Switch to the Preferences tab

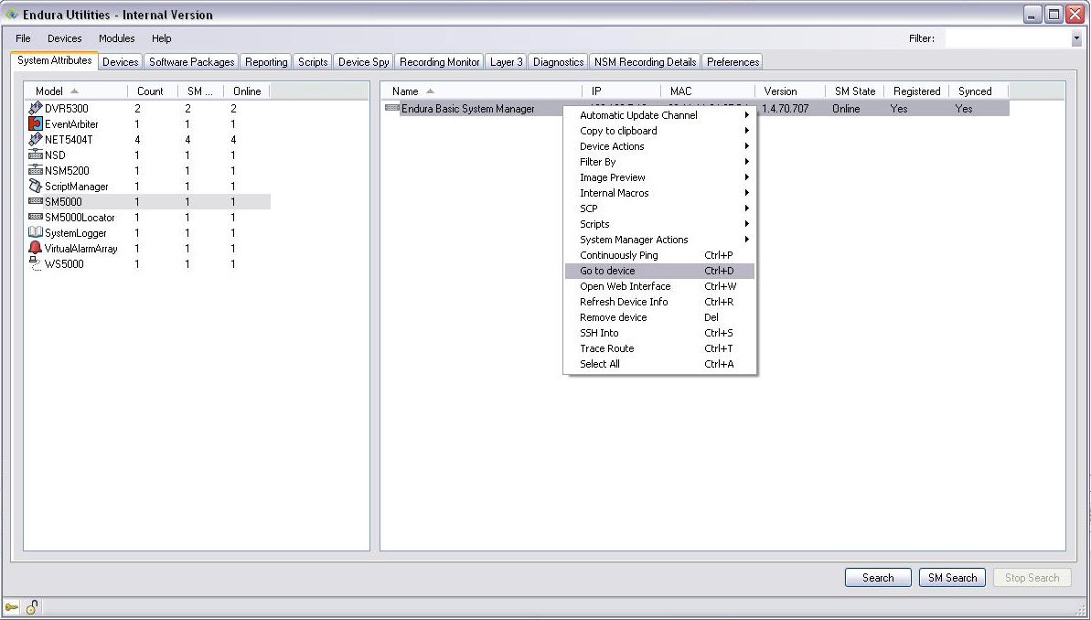coord(733,61)
